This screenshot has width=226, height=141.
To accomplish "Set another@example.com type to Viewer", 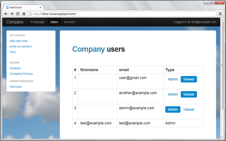I will pos(189,94).
